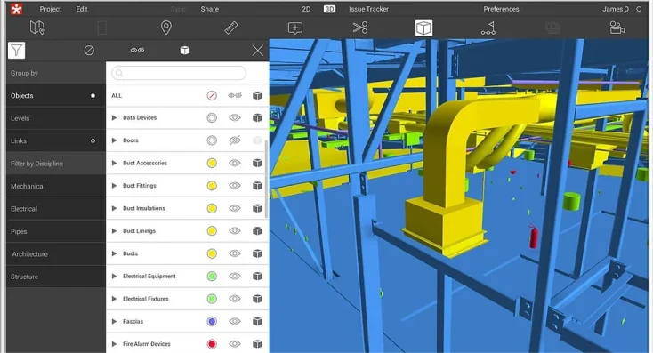This screenshot has height=353, width=653.
Task: Click the 3D cube model tool
Action: click(x=423, y=28)
